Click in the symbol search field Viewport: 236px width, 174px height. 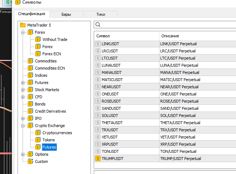click(x=166, y=25)
